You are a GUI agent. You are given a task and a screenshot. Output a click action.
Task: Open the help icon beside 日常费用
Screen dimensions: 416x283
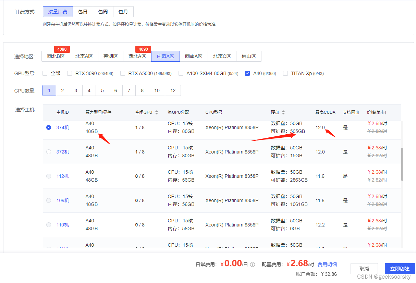[x=253, y=264]
